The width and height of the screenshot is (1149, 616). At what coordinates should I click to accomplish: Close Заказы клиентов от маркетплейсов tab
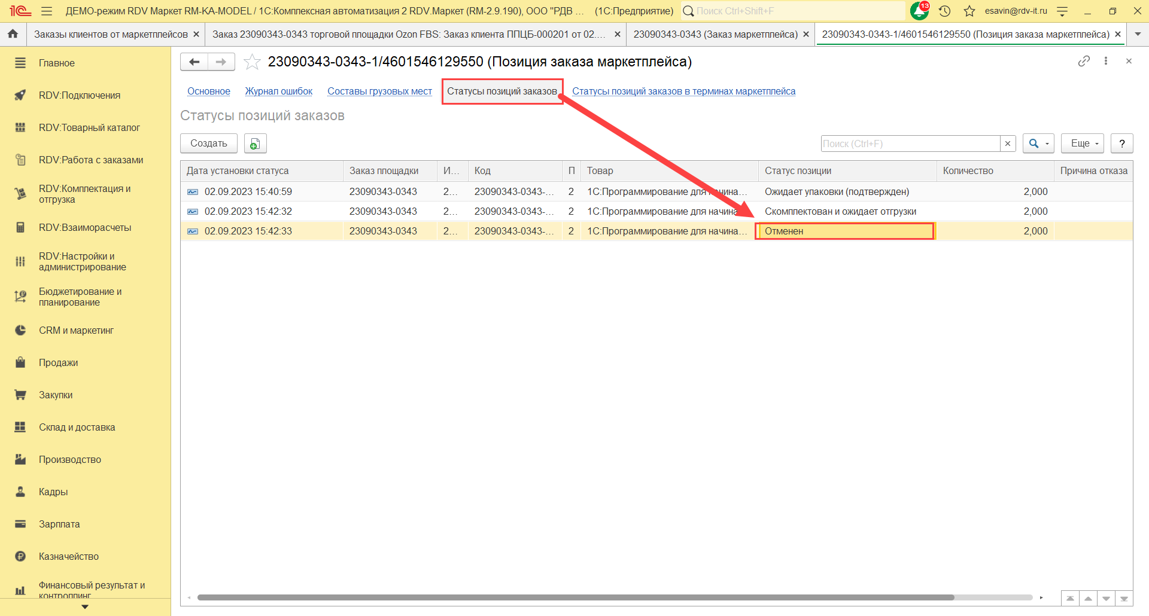point(196,34)
